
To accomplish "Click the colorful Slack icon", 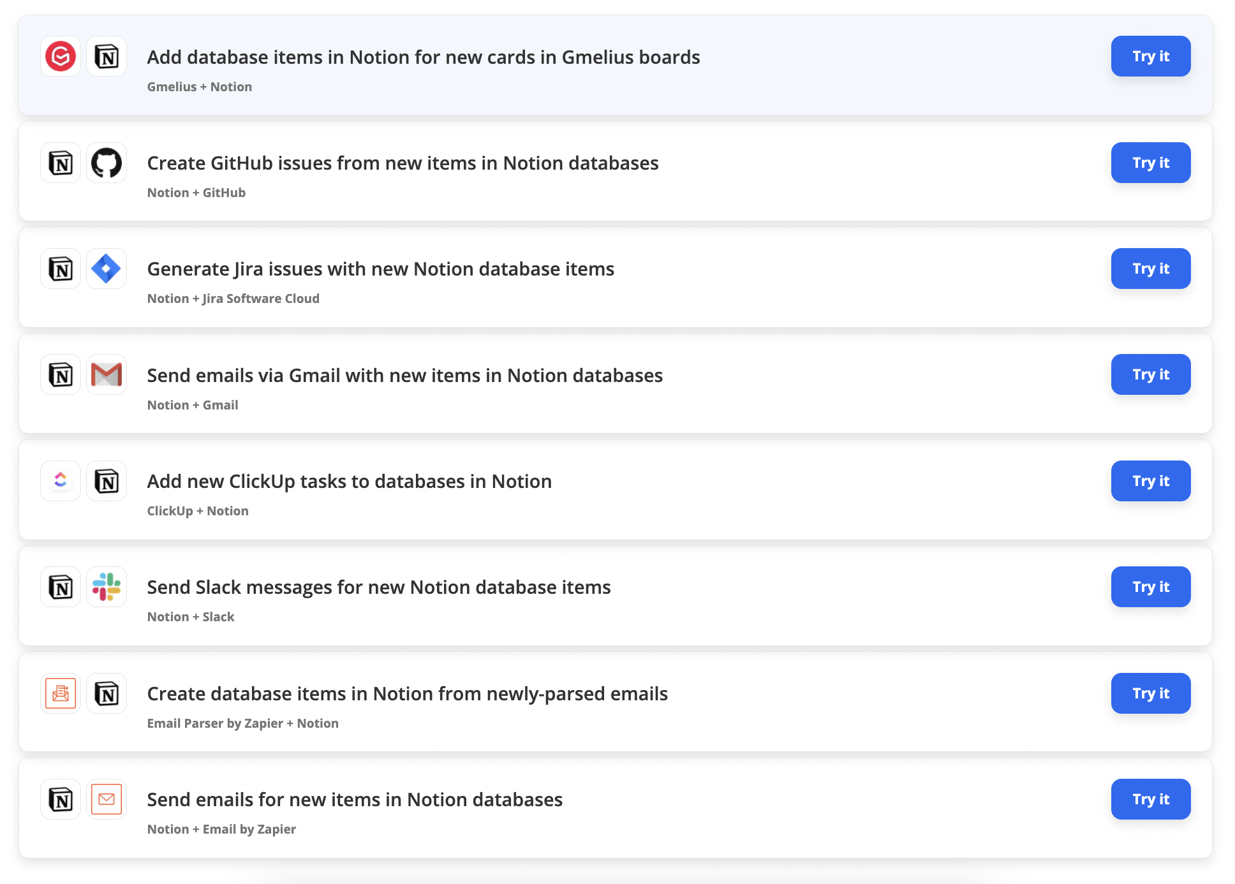I will coord(107,587).
